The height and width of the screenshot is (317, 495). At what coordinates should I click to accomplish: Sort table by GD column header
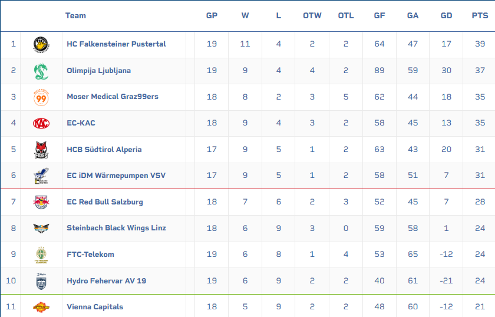point(446,16)
